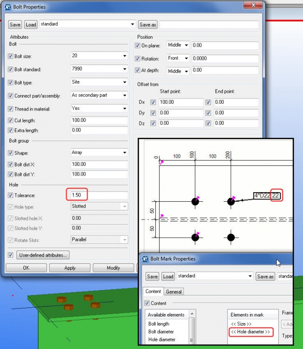Switch to the General tab
303x349 pixels.
(174, 292)
